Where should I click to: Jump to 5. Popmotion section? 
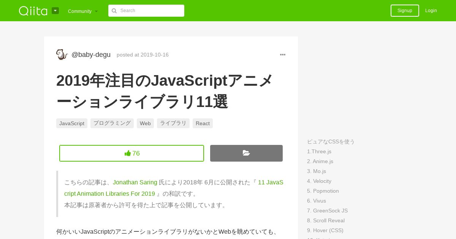(323, 191)
